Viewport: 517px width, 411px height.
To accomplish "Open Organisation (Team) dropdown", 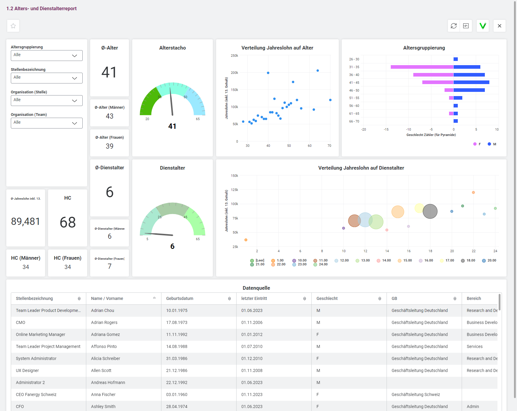I will coord(47,123).
